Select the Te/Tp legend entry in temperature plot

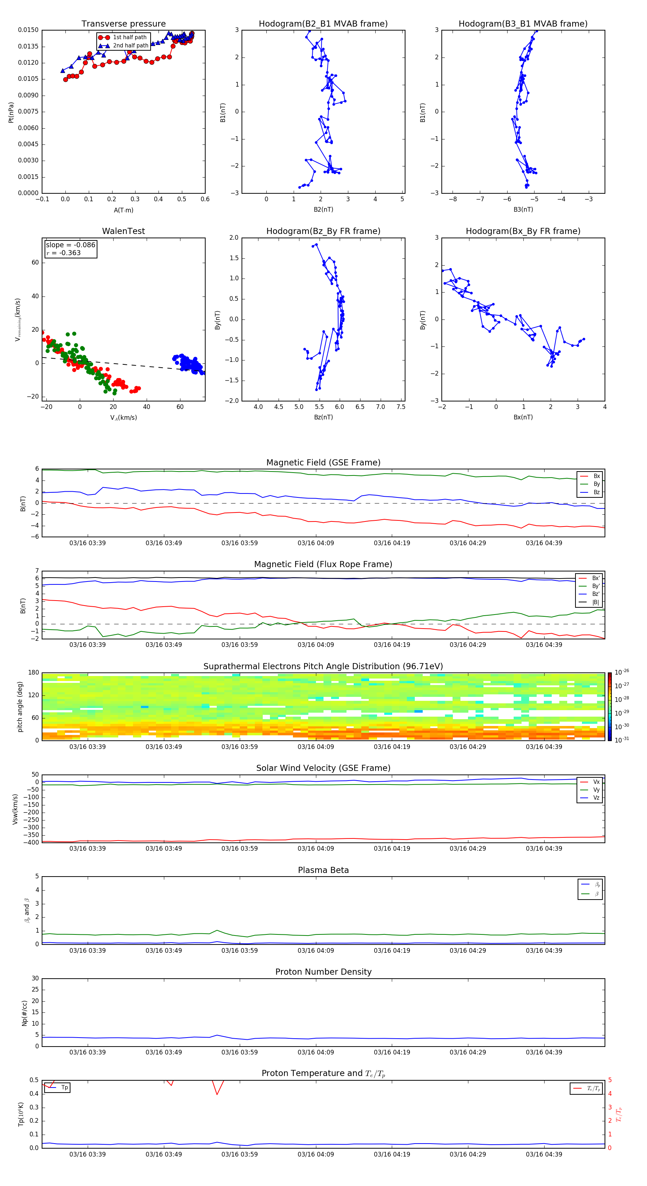coord(586,1088)
